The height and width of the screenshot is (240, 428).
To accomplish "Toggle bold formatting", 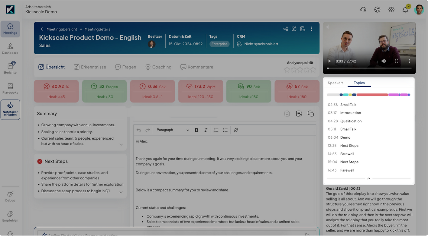I will 196,130.
